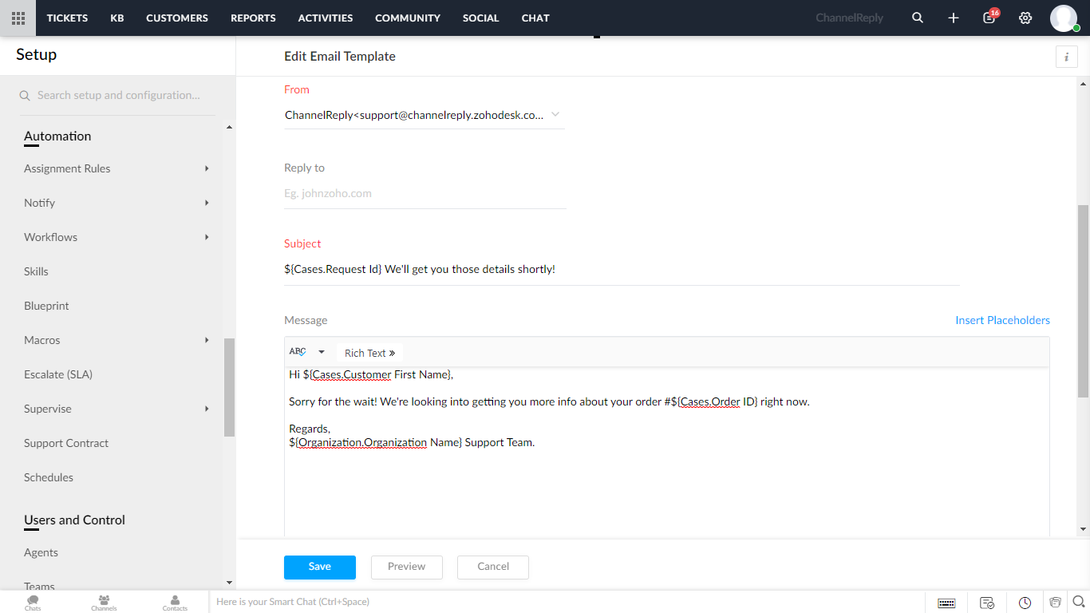Click the ticket checklist icon in bottom bar
Screen dimensions: 1090x613
pos(987,603)
